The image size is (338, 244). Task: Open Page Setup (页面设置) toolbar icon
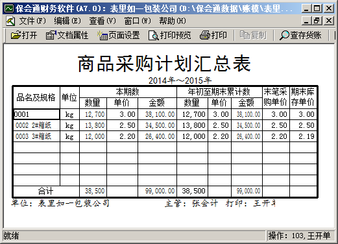102,35
